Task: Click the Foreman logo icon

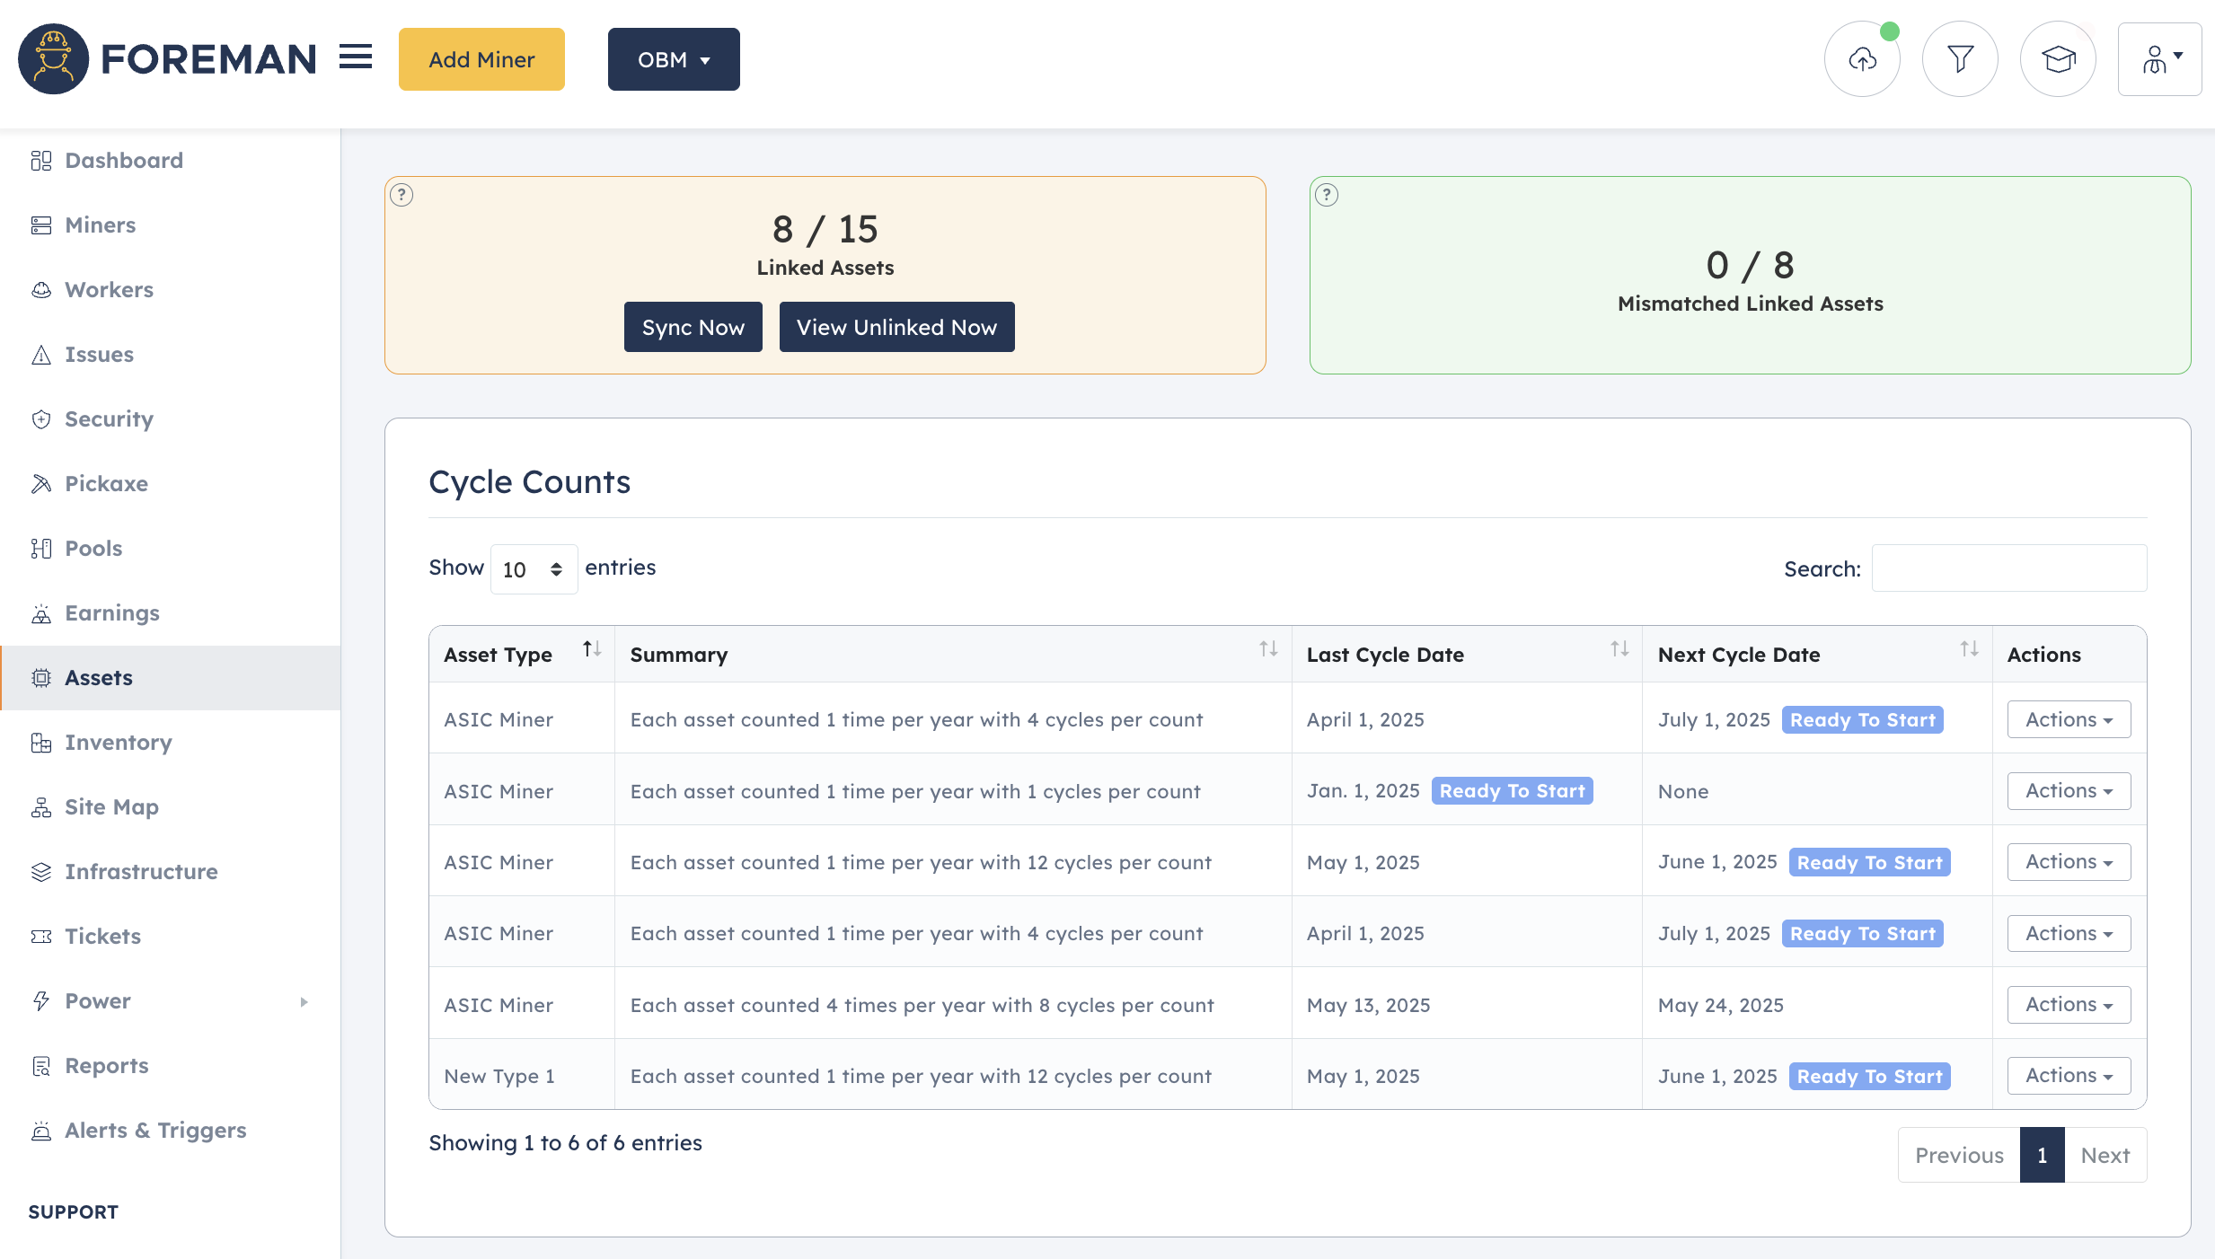Action: click(53, 59)
